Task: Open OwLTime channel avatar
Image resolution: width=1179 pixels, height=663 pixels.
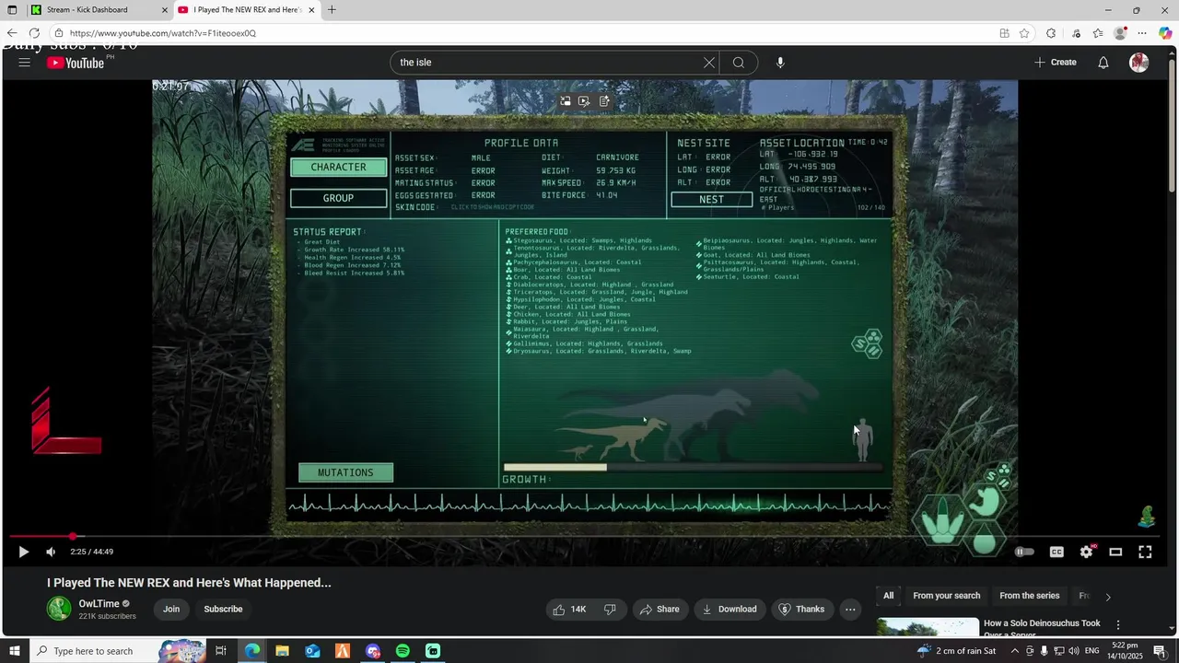Action: pyautogui.click(x=59, y=609)
